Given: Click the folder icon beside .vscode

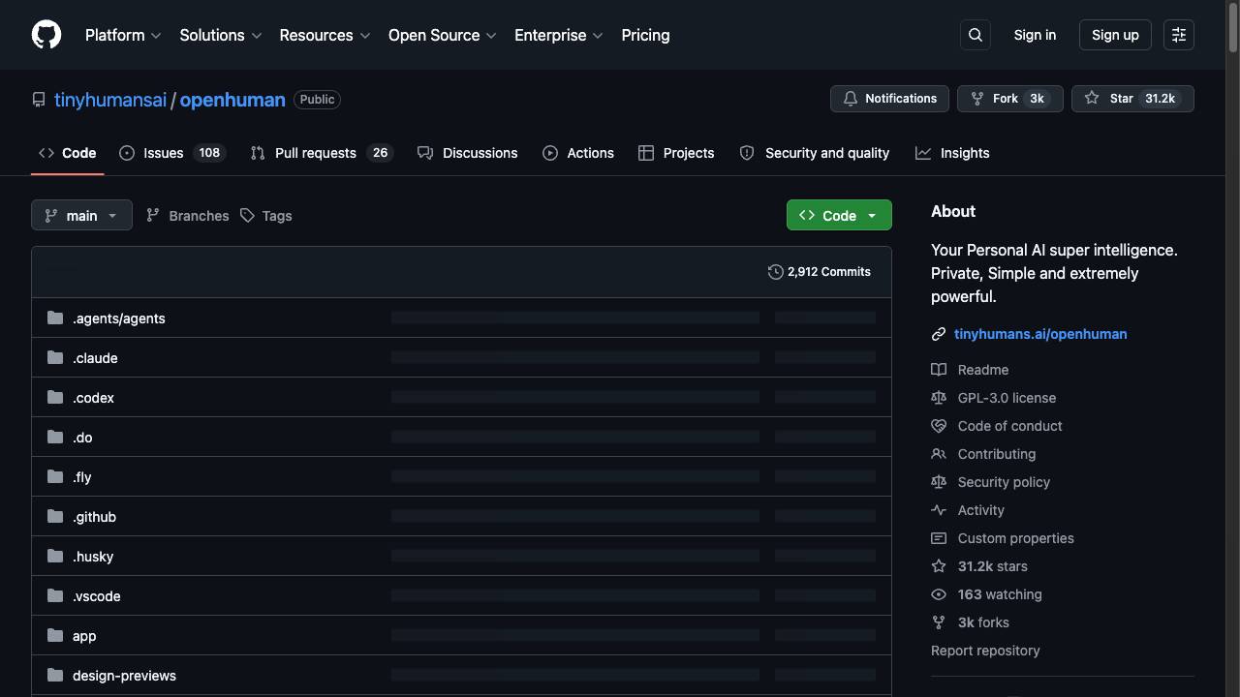Looking at the screenshot, I should point(55,595).
